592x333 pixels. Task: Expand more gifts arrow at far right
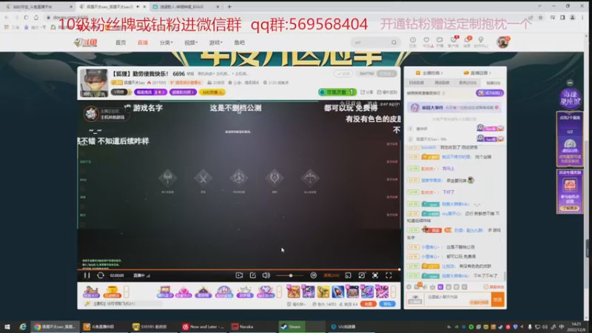pyautogui.click(x=394, y=292)
